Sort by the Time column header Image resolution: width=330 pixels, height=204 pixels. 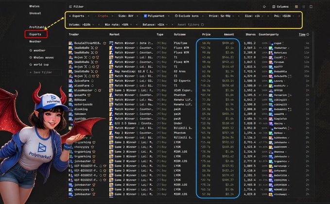point(302,34)
